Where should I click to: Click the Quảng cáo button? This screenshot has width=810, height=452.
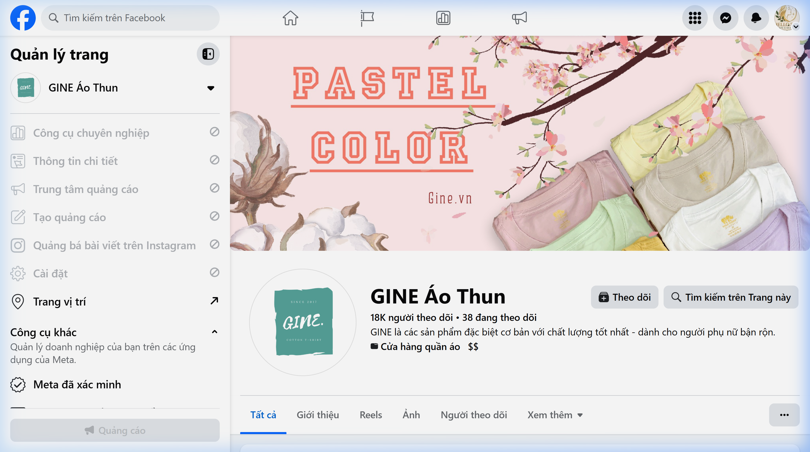pos(115,430)
